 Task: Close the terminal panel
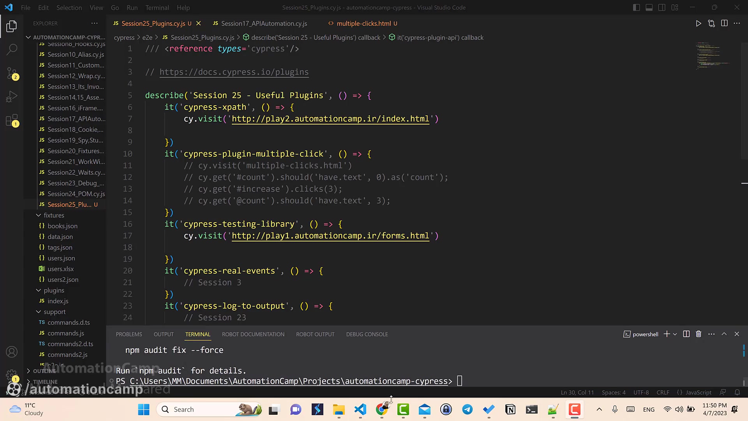point(737,334)
